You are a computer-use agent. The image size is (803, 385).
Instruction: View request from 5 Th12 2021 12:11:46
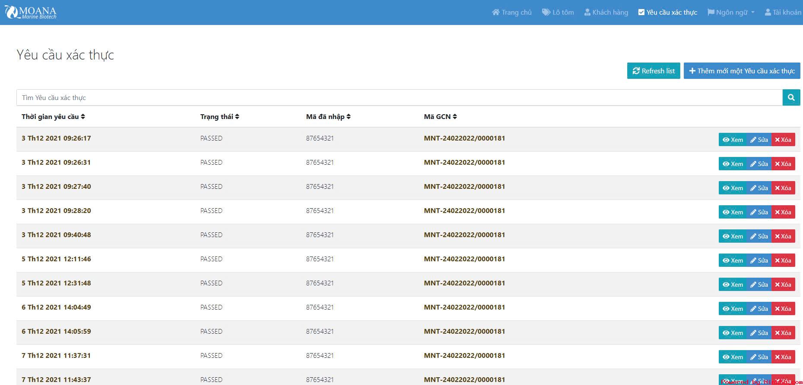pos(733,260)
